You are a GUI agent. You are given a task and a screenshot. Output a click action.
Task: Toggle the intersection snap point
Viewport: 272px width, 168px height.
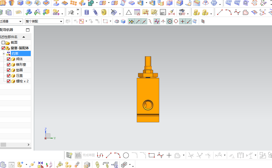pos(163,22)
